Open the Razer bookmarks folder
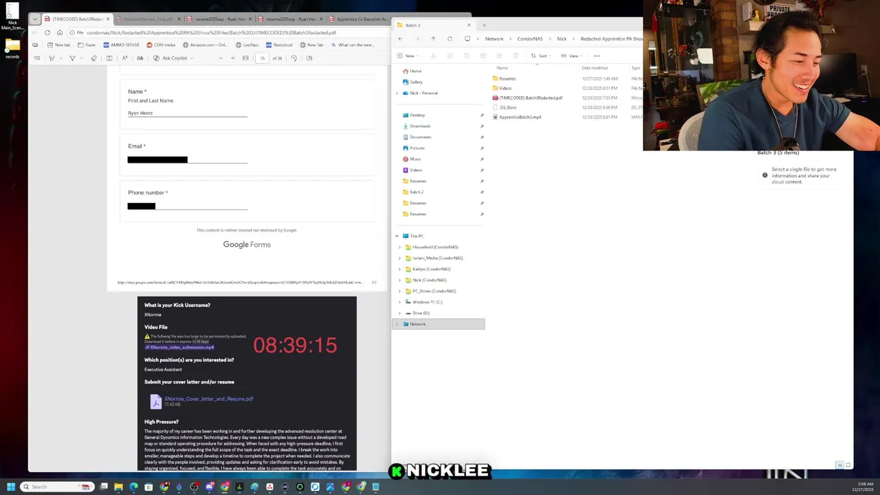This screenshot has width=880, height=495. (x=87, y=45)
